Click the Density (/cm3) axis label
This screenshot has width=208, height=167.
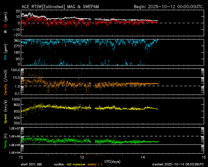pyautogui.click(x=6, y=83)
